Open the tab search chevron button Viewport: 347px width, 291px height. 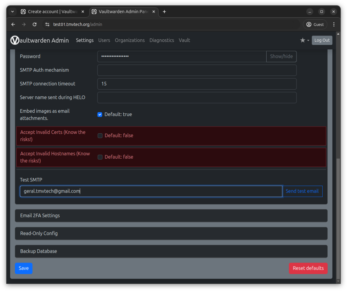(x=13, y=12)
